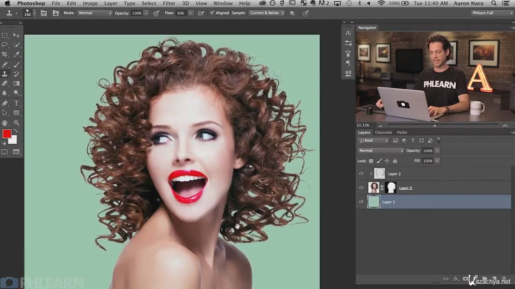
Task: Open the Filter menu
Action: point(169,4)
